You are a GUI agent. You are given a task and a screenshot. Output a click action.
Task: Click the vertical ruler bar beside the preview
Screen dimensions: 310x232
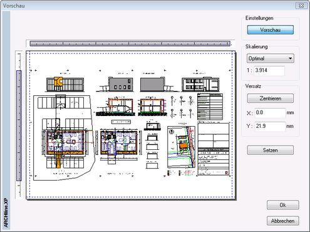(19, 125)
